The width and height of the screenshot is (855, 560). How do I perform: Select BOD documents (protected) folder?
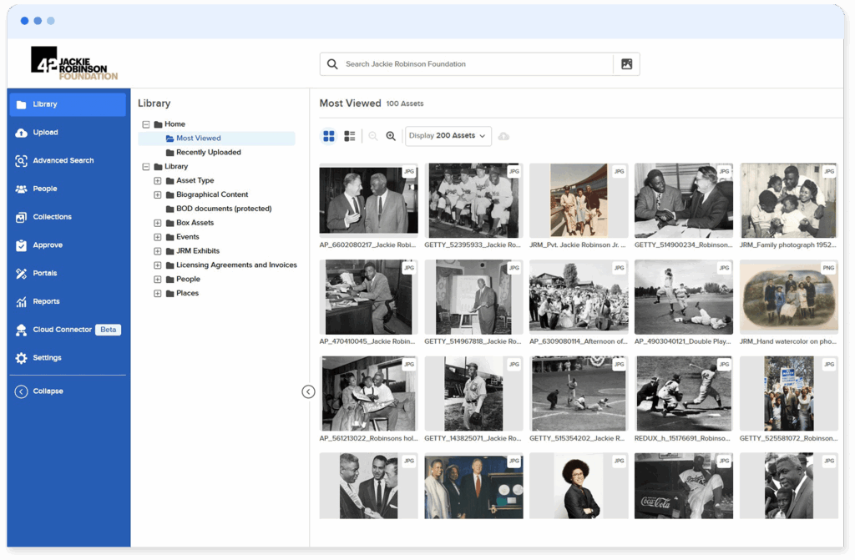tap(219, 209)
